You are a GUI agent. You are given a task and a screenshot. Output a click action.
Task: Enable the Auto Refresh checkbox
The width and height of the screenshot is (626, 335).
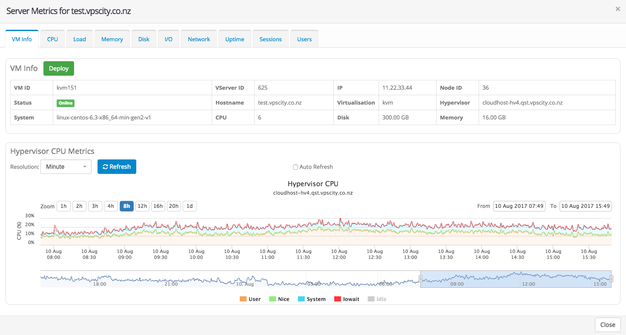tap(296, 167)
